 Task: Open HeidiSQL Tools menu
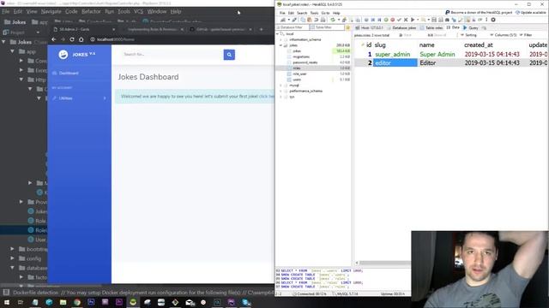(x=315, y=13)
